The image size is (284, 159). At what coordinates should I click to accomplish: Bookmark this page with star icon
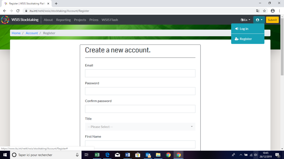[264, 11]
